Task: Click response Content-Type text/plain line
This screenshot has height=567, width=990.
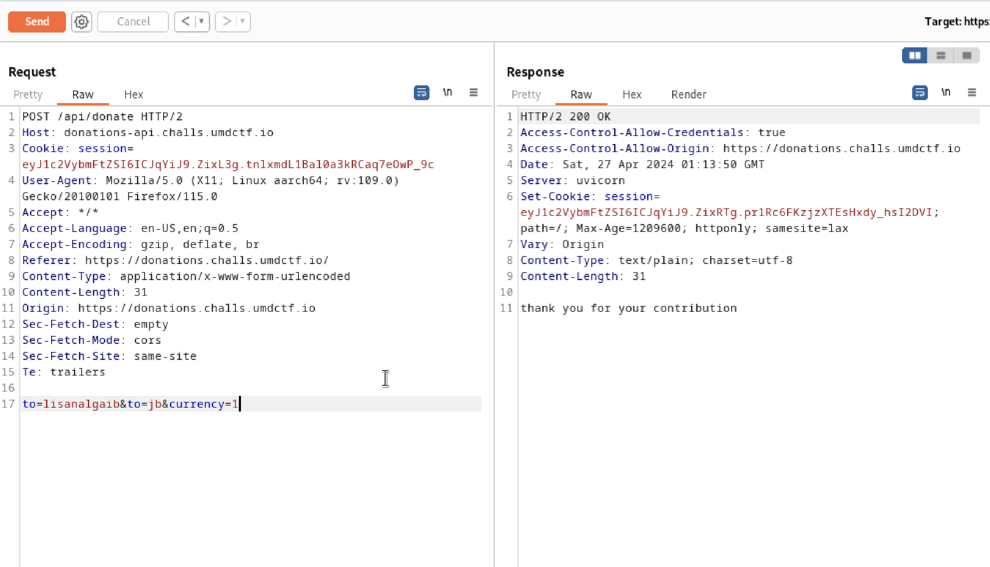Action: click(656, 260)
